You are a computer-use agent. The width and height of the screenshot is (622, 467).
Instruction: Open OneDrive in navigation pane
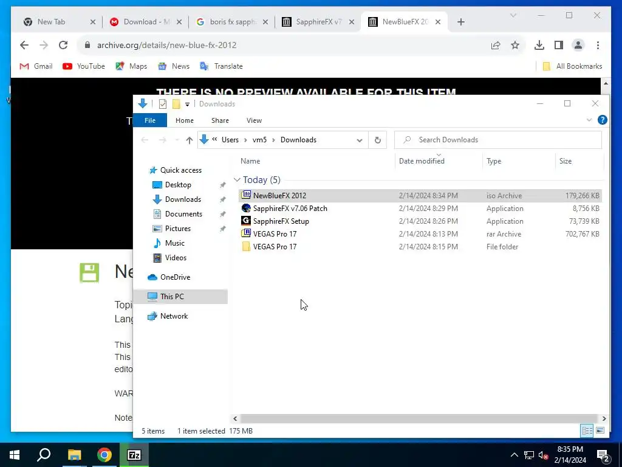pos(175,277)
